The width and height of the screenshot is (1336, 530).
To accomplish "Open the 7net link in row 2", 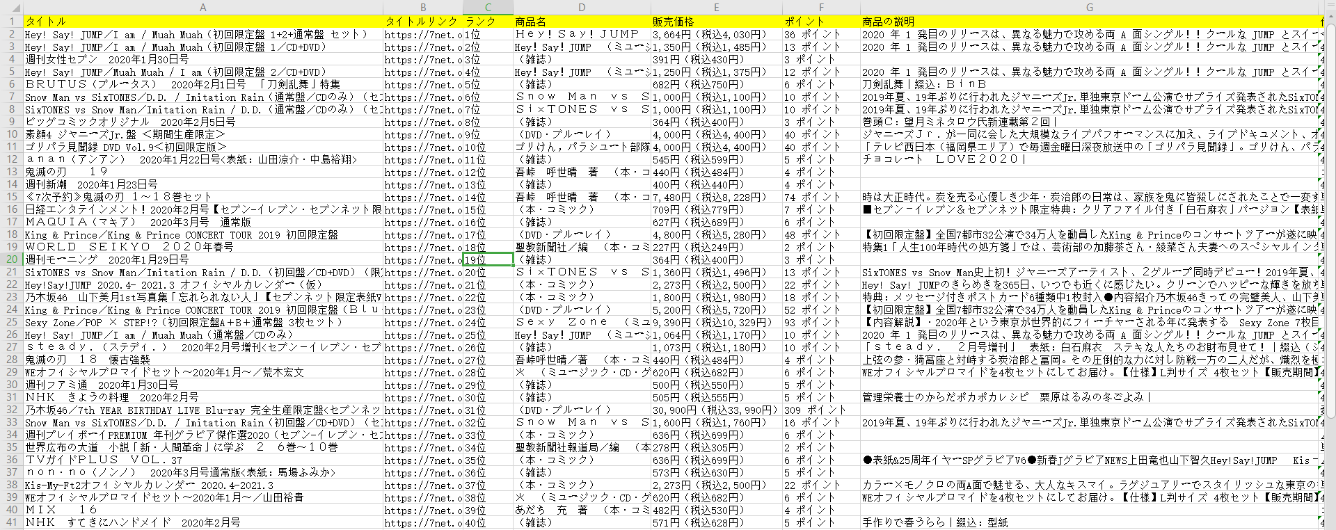I will click(422, 34).
